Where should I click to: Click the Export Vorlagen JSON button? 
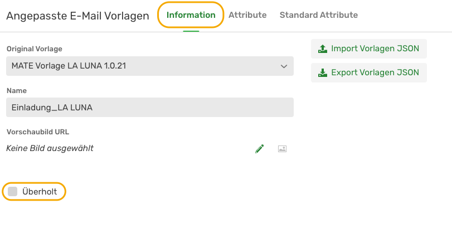pyautogui.click(x=369, y=72)
